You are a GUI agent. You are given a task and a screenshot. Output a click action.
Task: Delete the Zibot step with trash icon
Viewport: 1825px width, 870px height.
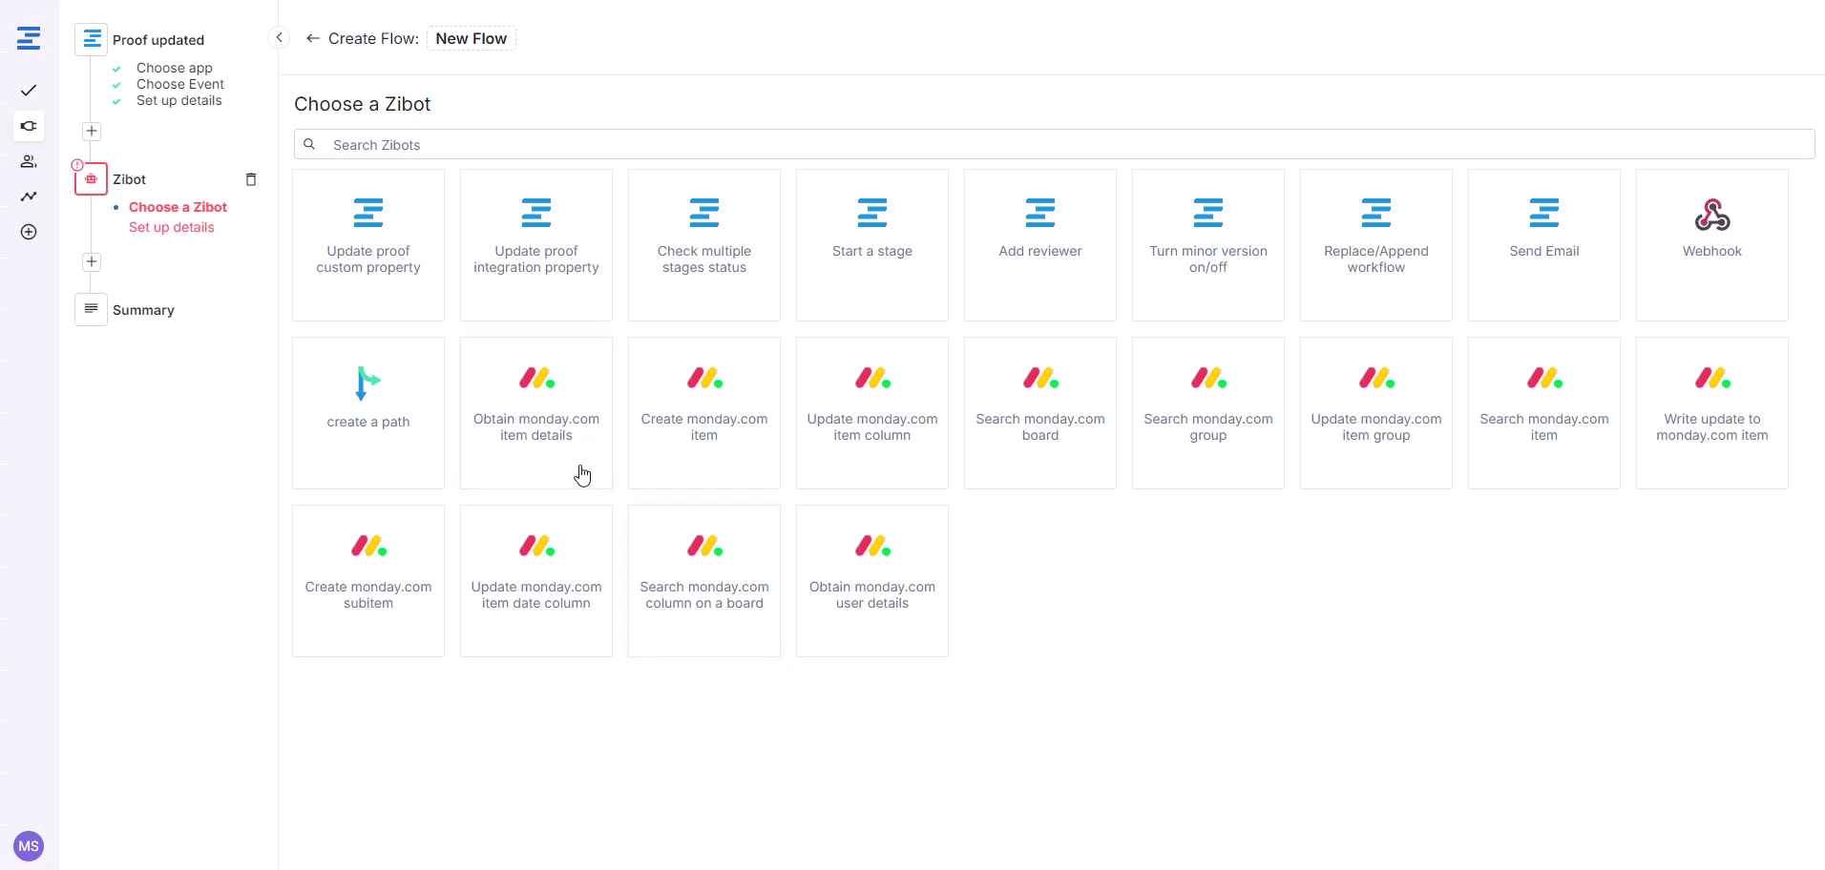click(251, 179)
